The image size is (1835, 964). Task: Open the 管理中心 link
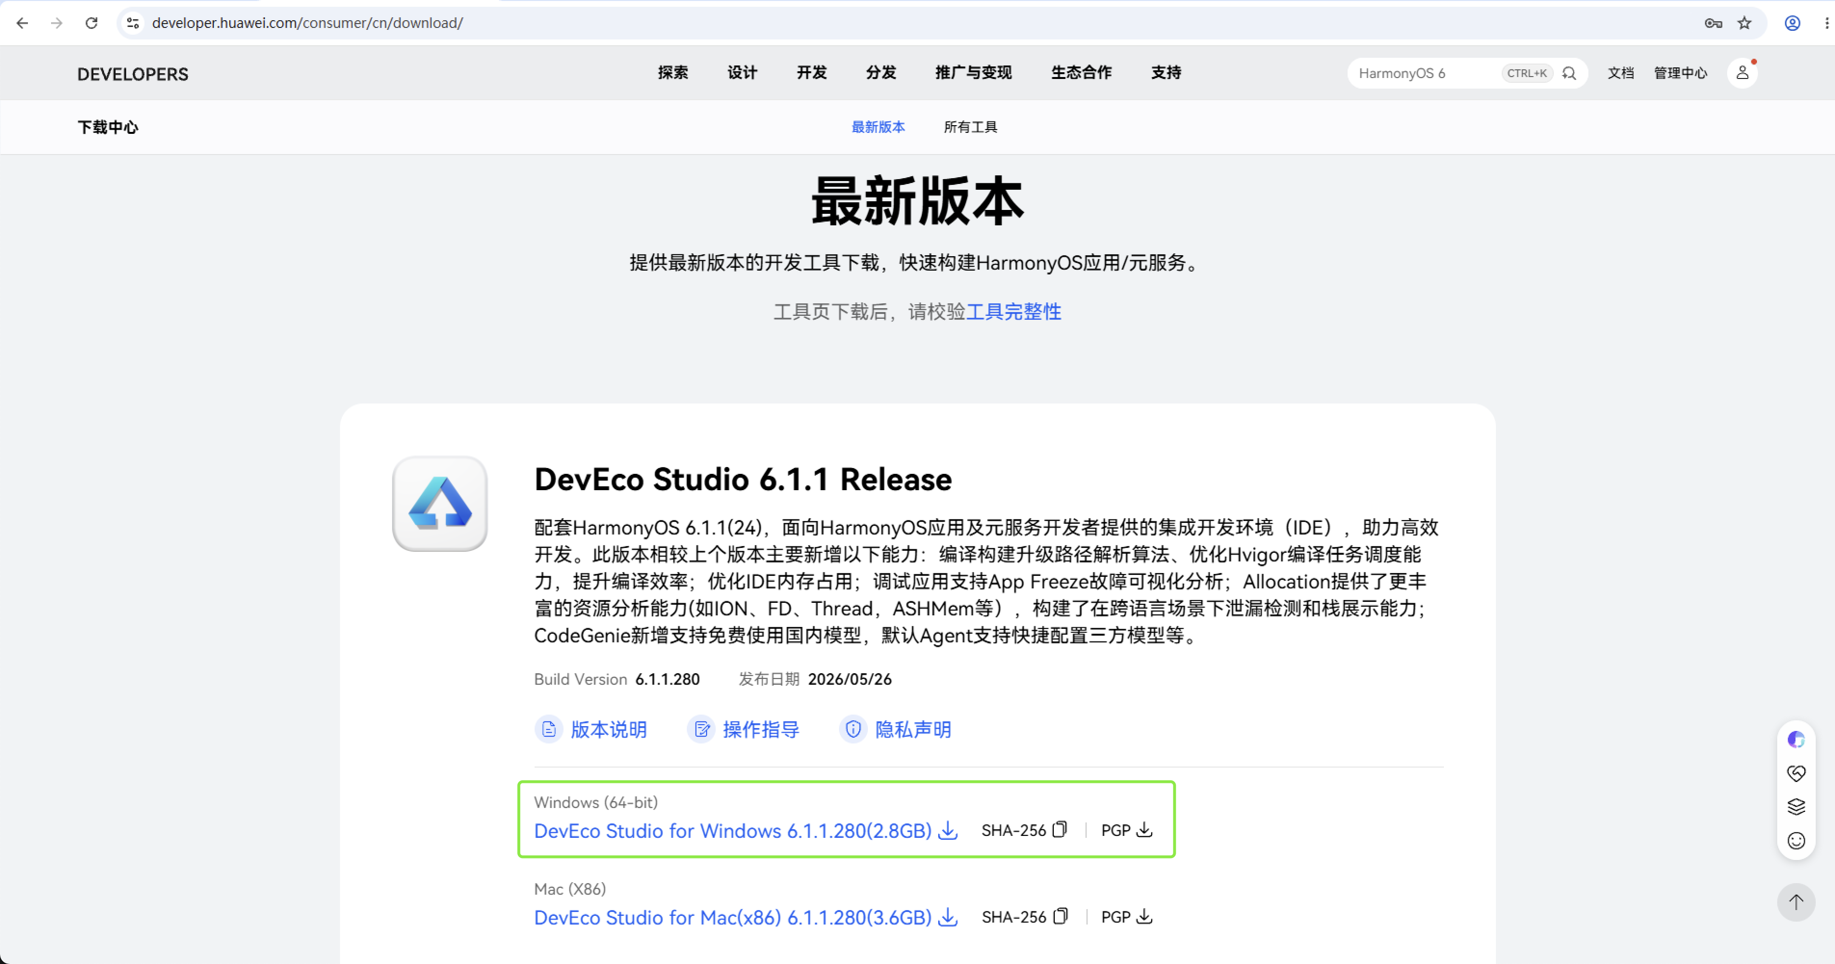pyautogui.click(x=1680, y=73)
